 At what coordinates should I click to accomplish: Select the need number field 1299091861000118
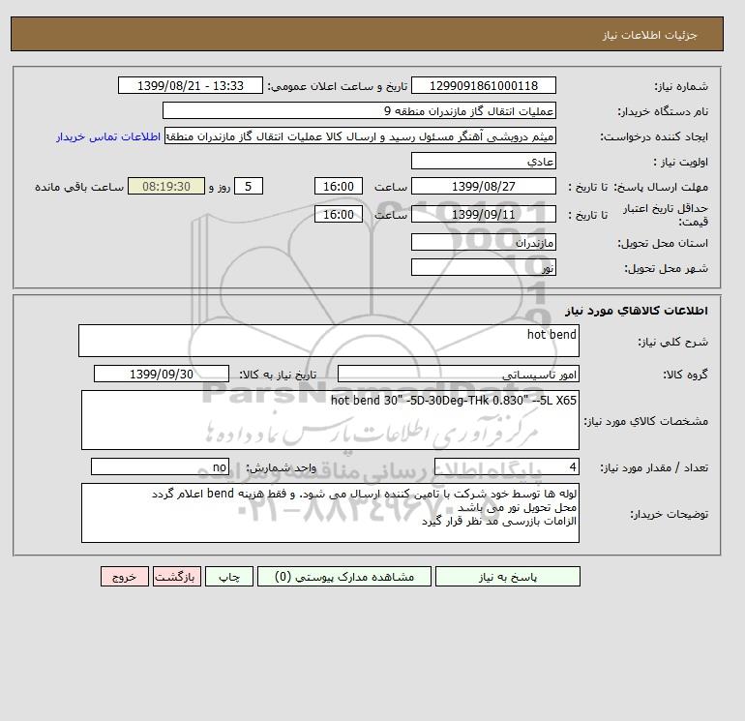(x=483, y=85)
